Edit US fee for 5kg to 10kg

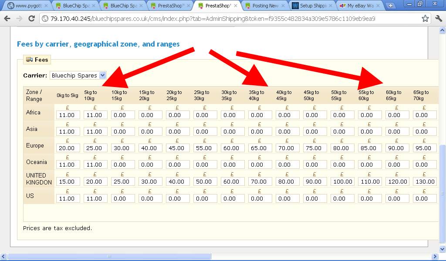95,198
